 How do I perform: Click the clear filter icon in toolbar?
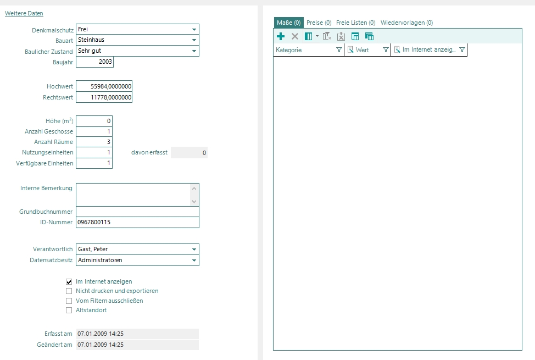[x=327, y=36]
